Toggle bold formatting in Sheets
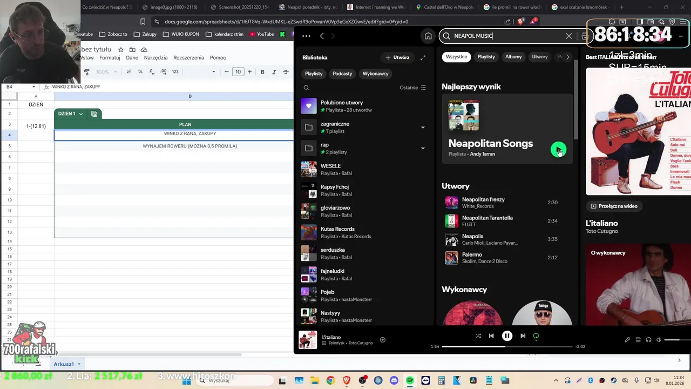691x389 pixels. [262, 72]
